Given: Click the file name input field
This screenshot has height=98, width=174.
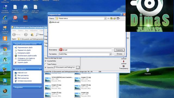Looking at the screenshot, I should coord(85,50).
